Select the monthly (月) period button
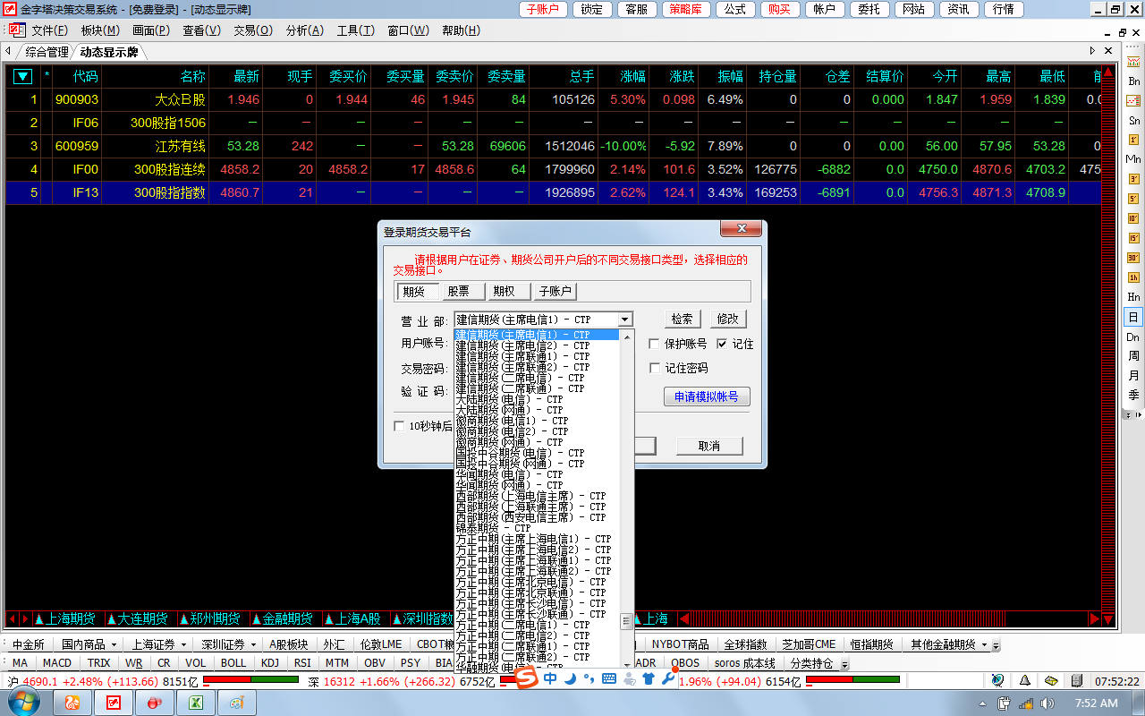The height and width of the screenshot is (716, 1145). pyautogui.click(x=1133, y=376)
